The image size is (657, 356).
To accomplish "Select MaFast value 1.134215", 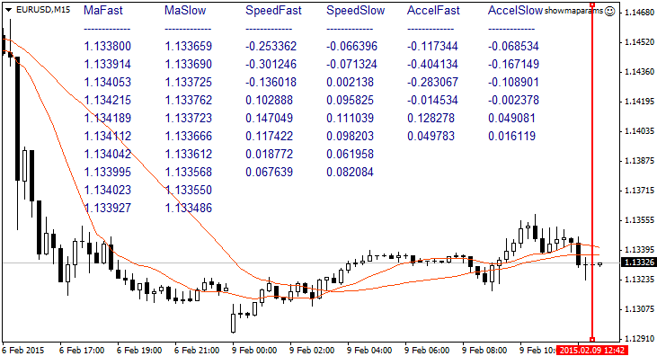I will [x=108, y=100].
